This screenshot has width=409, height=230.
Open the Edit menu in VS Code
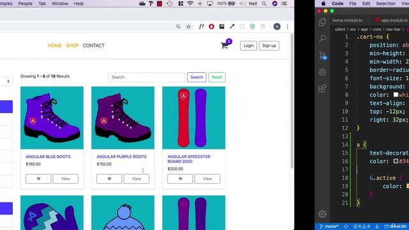(366, 3)
